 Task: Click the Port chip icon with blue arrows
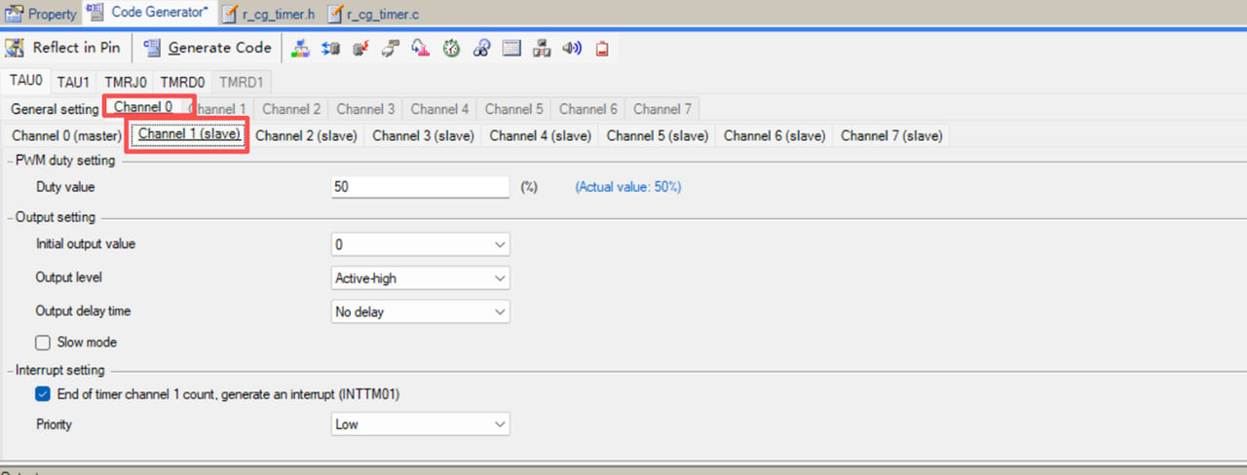coord(331,48)
